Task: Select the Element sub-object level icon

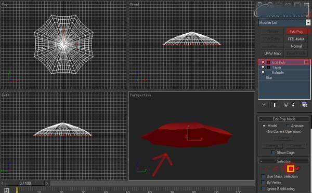Action: pos(298,169)
